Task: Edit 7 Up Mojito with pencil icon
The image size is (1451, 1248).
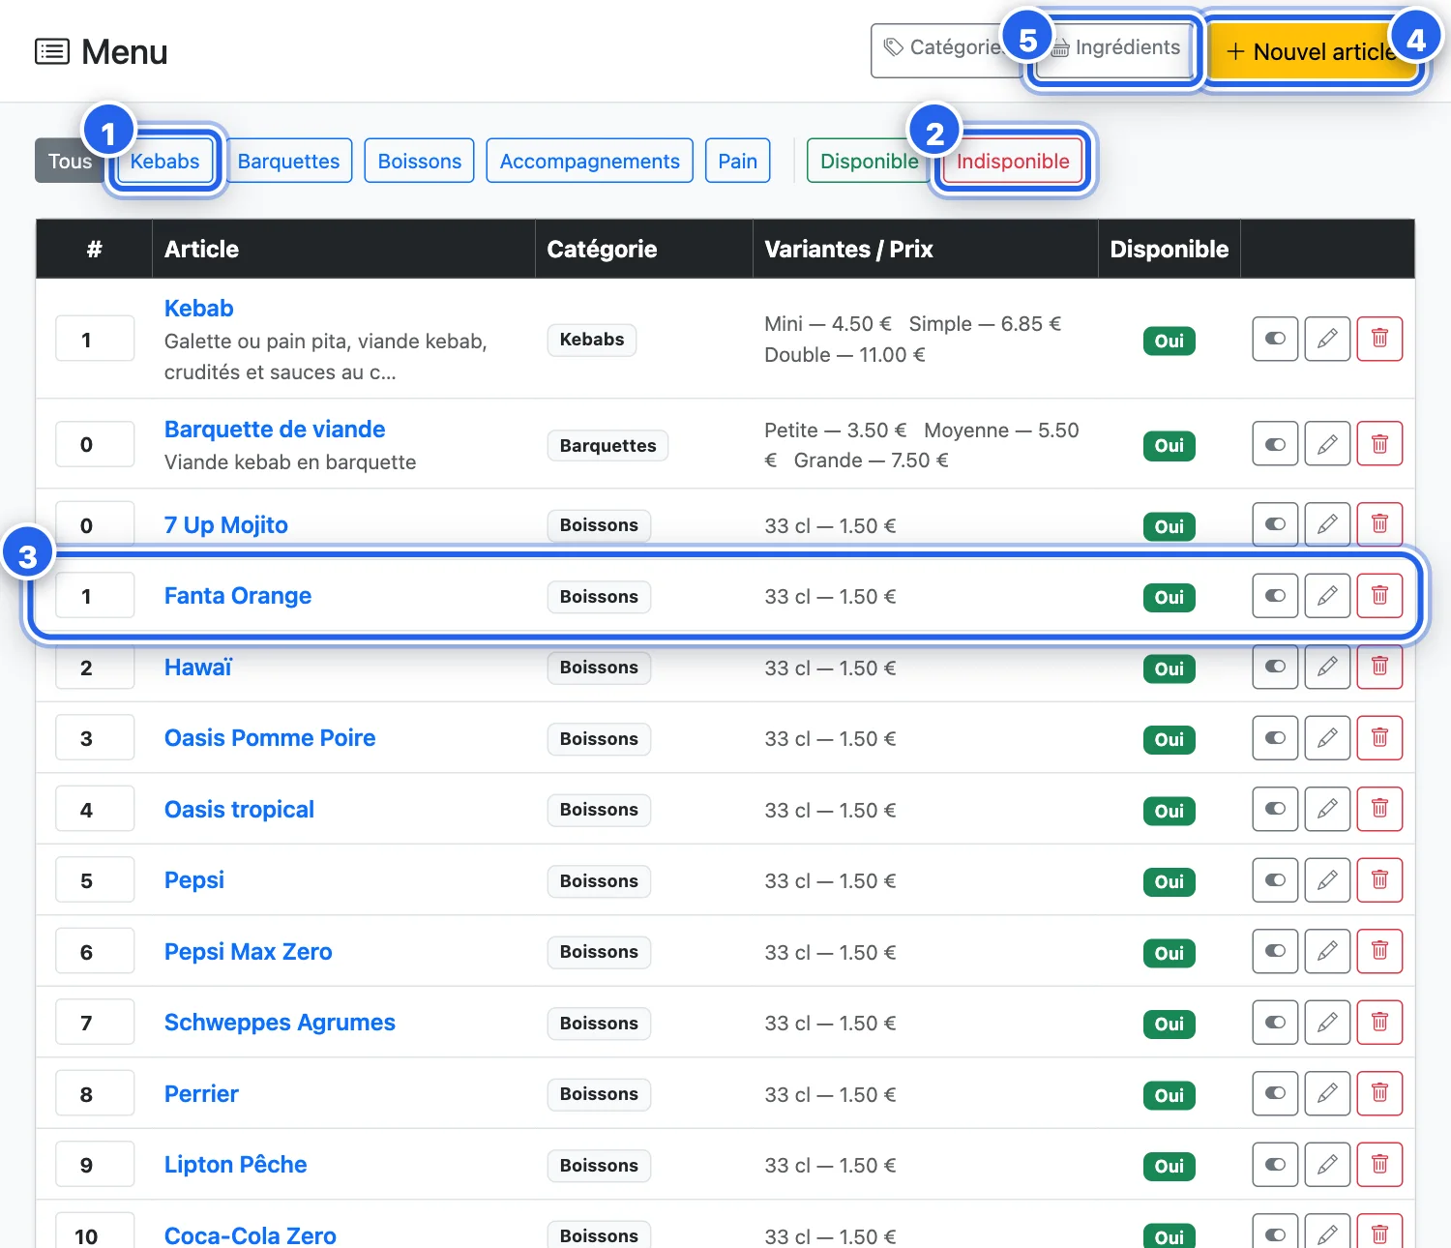Action: pos(1327,524)
